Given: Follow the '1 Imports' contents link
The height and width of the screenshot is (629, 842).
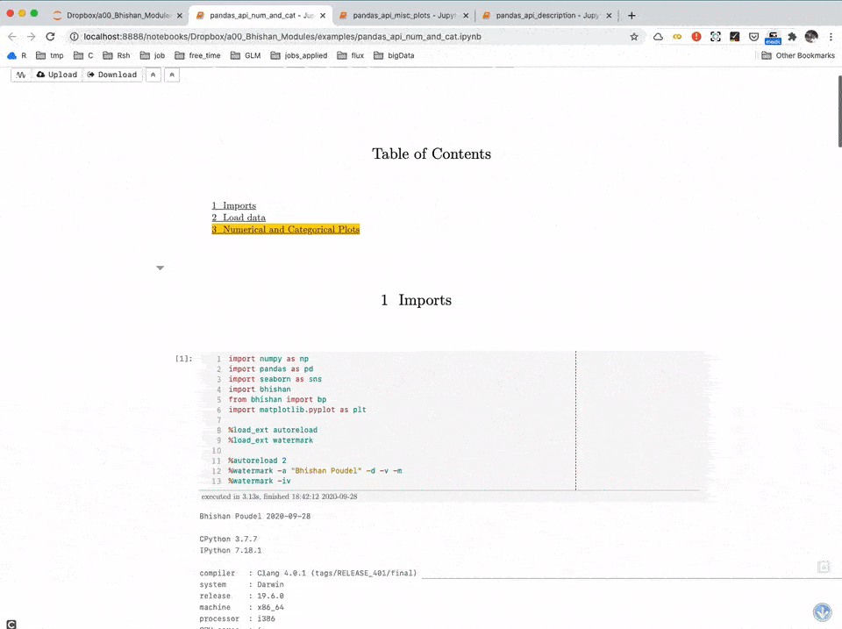Looking at the screenshot, I should point(233,206).
